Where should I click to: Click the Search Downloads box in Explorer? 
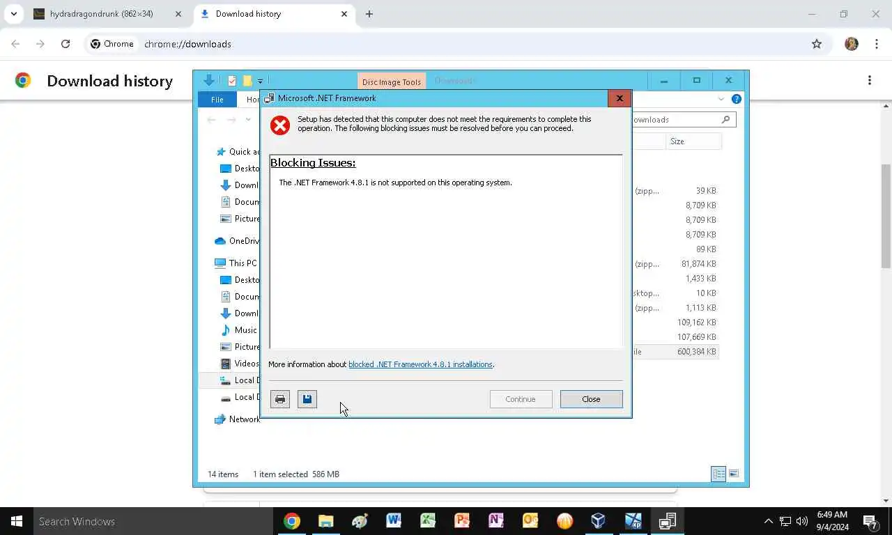[x=683, y=120]
